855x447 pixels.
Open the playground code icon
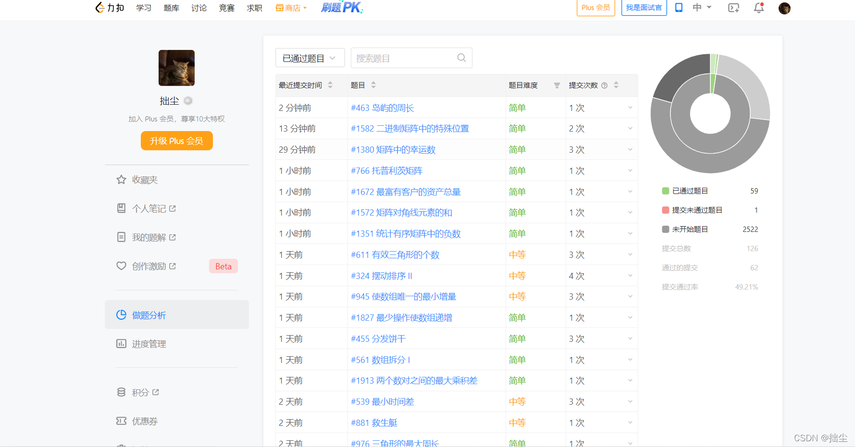[733, 8]
